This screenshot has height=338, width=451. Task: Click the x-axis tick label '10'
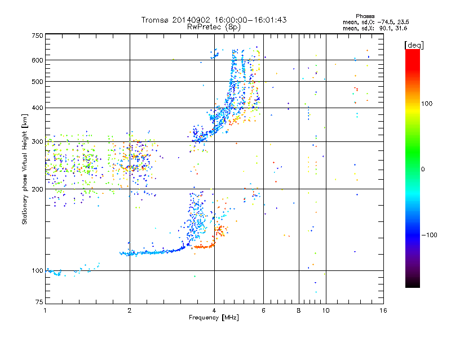pyautogui.click(x=326, y=310)
